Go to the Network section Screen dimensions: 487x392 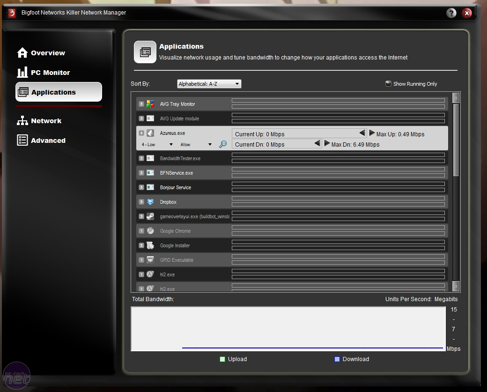tap(39, 120)
